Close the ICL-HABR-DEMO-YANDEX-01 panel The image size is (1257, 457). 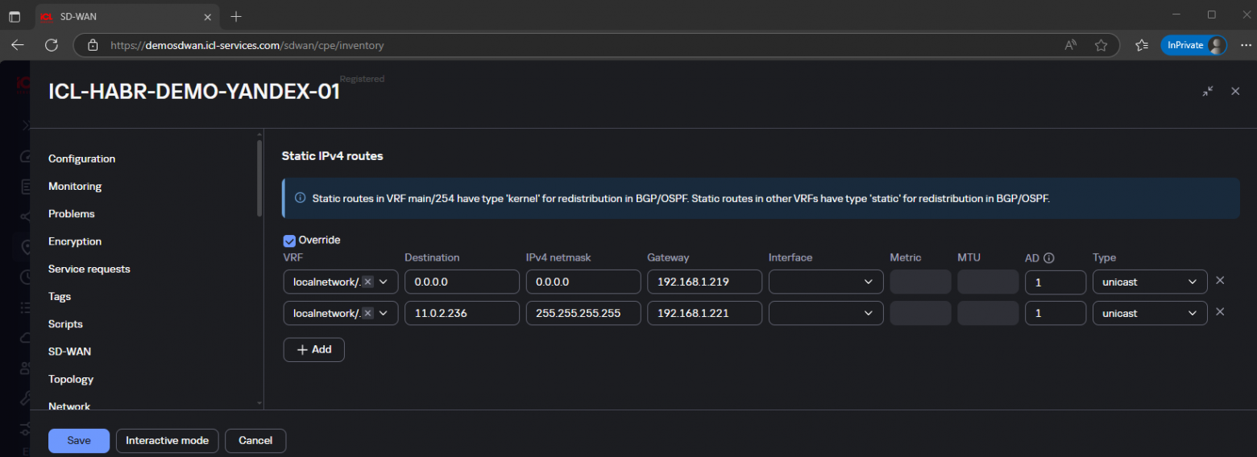pyautogui.click(x=1234, y=92)
